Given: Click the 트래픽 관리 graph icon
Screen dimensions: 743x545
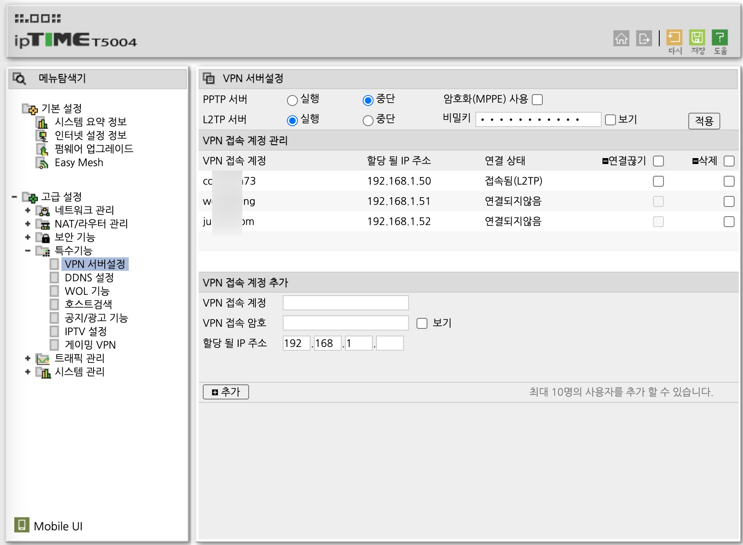Looking at the screenshot, I should click(43, 358).
